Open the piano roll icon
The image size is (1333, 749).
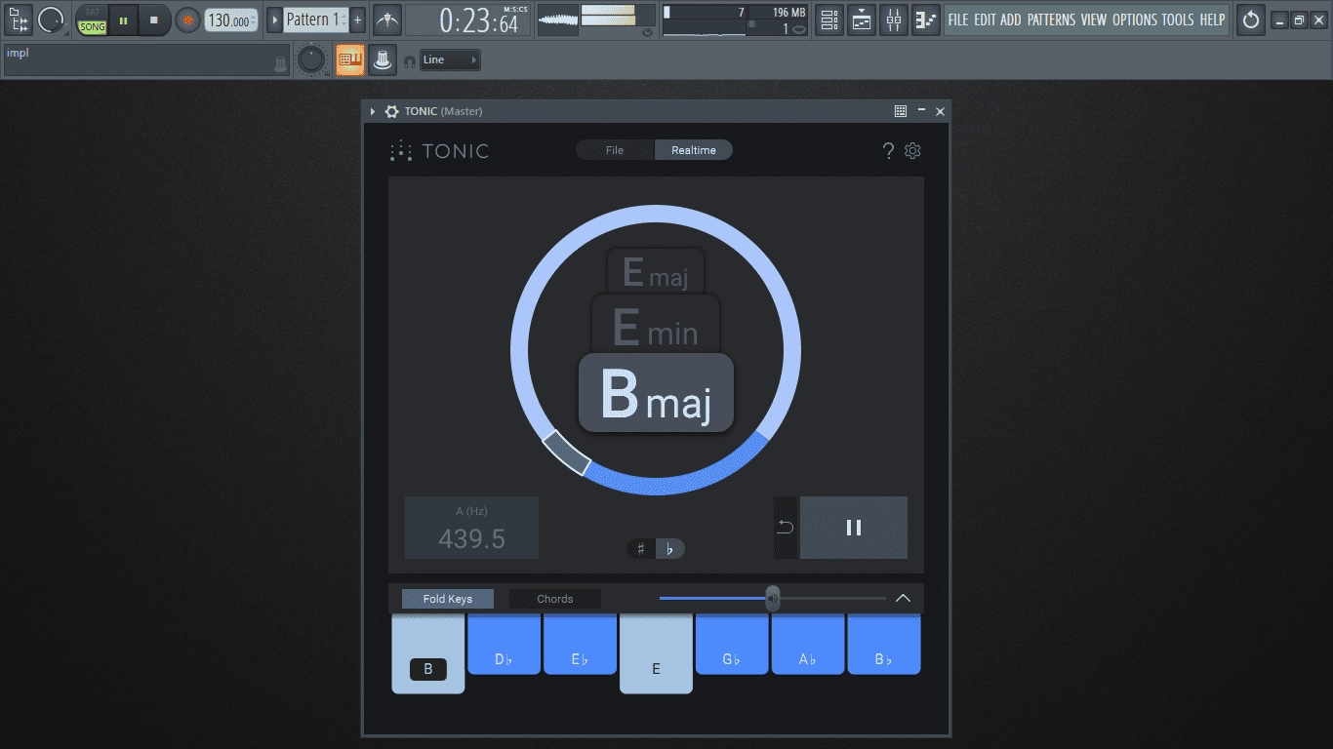click(926, 20)
